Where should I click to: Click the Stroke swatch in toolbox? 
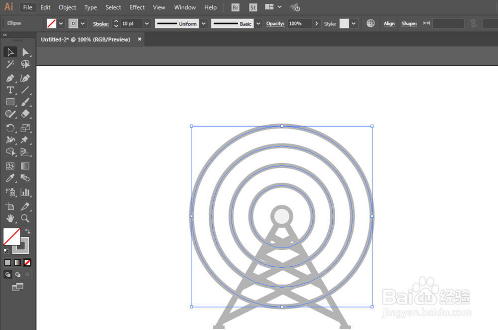click(x=24, y=249)
